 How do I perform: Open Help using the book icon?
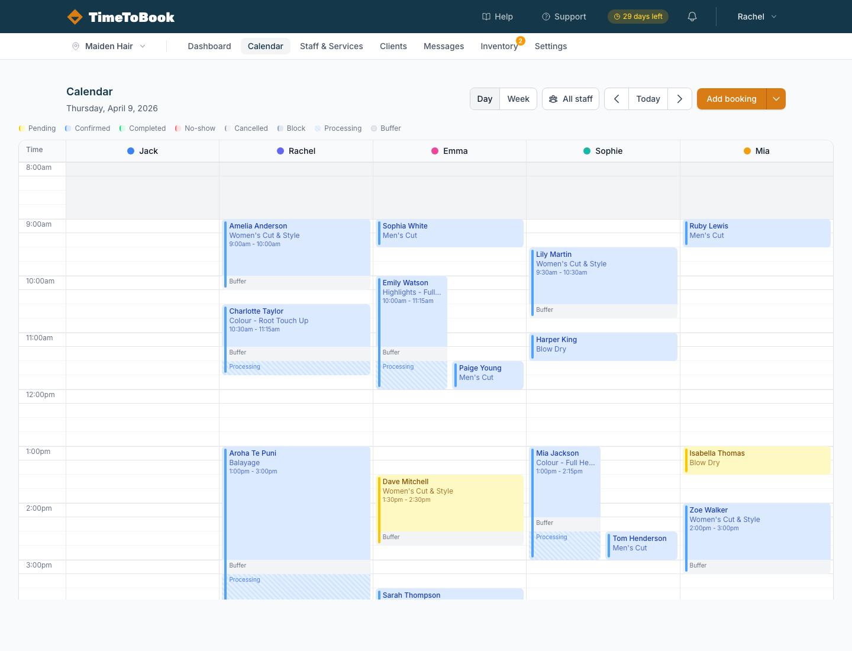[486, 17]
